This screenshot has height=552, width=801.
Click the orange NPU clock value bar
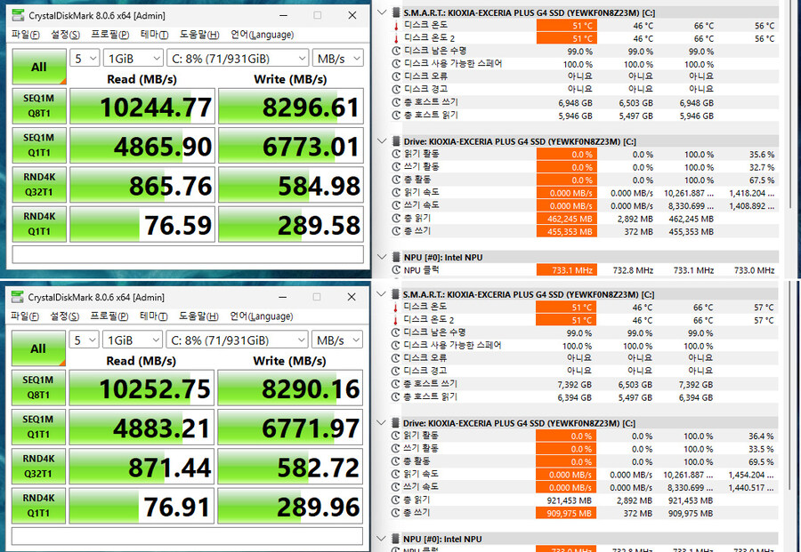(568, 269)
